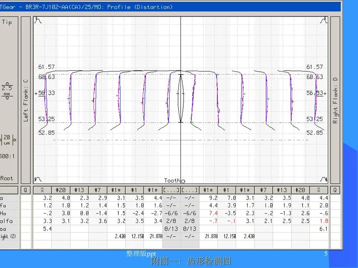The image size is (358, 268).
Task: Click the 500:1 magnification label
Action: pyautogui.click(x=7, y=156)
